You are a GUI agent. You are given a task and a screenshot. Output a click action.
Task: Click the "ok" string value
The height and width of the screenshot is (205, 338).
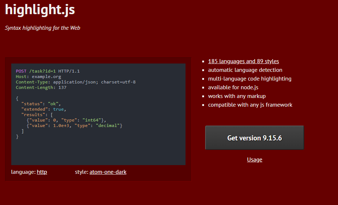(53, 104)
